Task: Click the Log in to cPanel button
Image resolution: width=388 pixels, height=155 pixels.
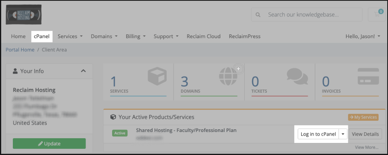Action: click(x=318, y=134)
